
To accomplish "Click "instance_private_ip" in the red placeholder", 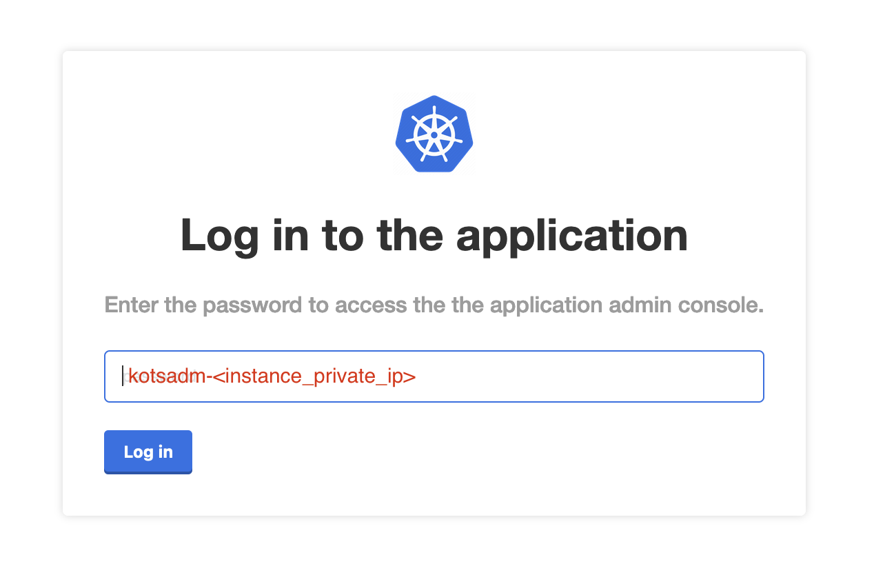I will 321,376.
